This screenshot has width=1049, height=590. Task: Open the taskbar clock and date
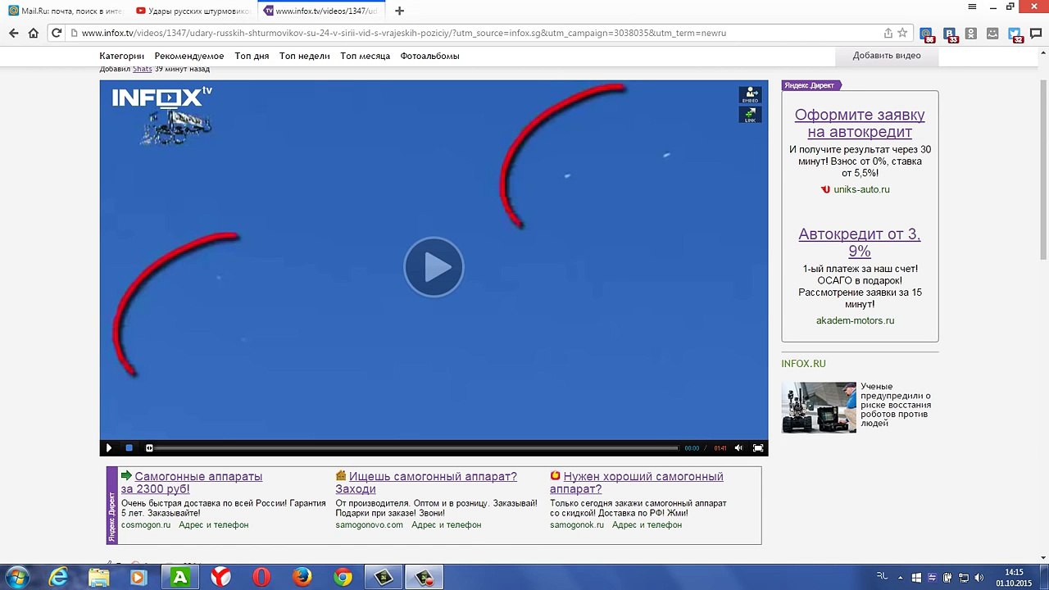tap(1014, 578)
